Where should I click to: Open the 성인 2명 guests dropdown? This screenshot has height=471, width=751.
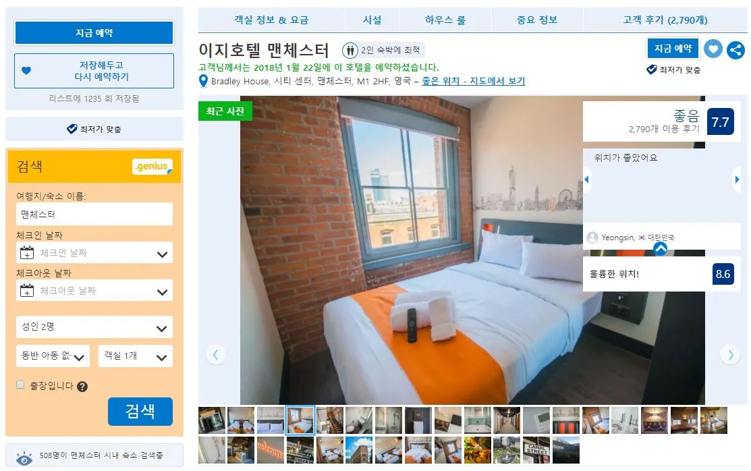[94, 327]
